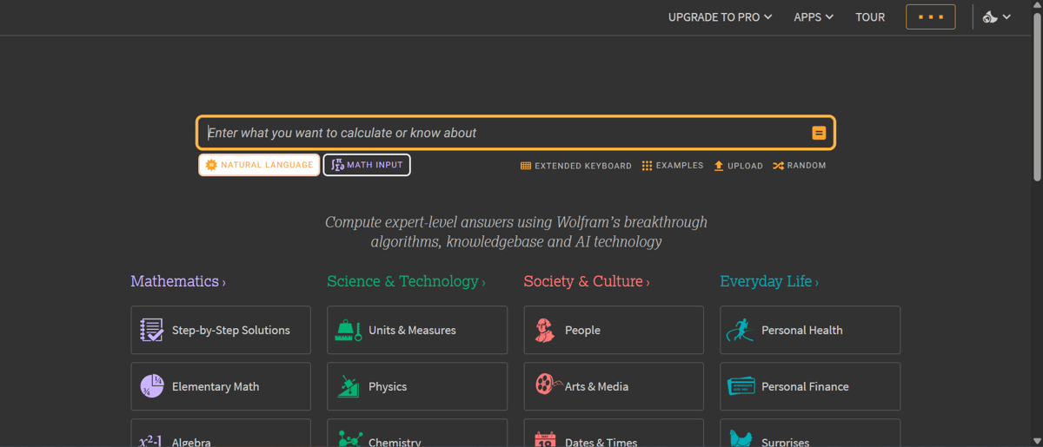Click the Step-by-Step Solutions checklist icon
This screenshot has width=1043, height=447.
coord(151,330)
